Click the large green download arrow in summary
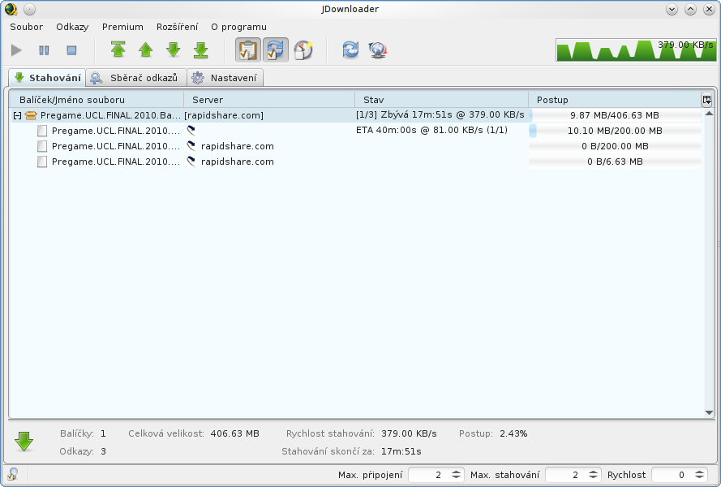Image resolution: width=721 pixels, height=487 pixels. click(x=24, y=442)
